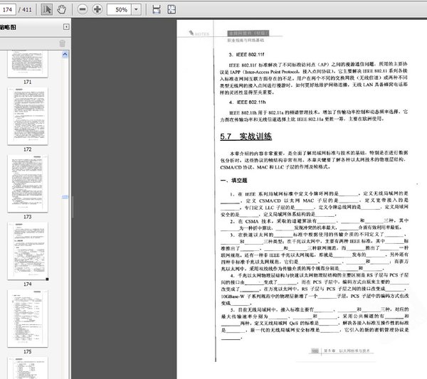Click the heading 一、填空题
This screenshot has width=427, height=379.
click(234, 181)
